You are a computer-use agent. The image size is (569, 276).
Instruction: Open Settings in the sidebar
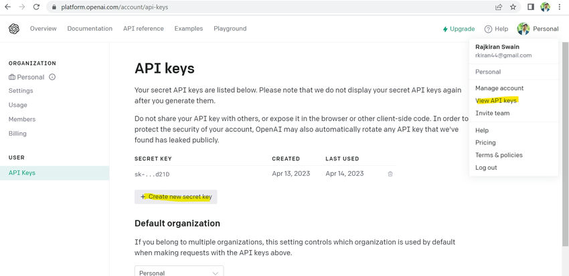pyautogui.click(x=21, y=90)
